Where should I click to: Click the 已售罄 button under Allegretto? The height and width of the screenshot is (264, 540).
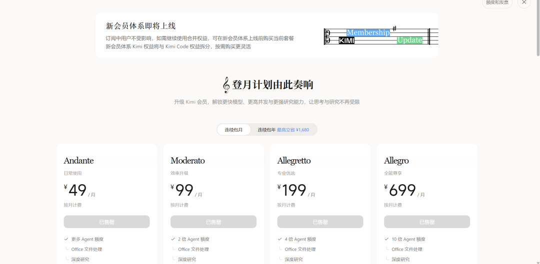pyautogui.click(x=320, y=222)
